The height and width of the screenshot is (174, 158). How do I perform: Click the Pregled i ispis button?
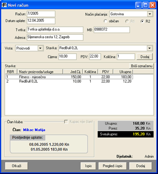click(x=112, y=166)
